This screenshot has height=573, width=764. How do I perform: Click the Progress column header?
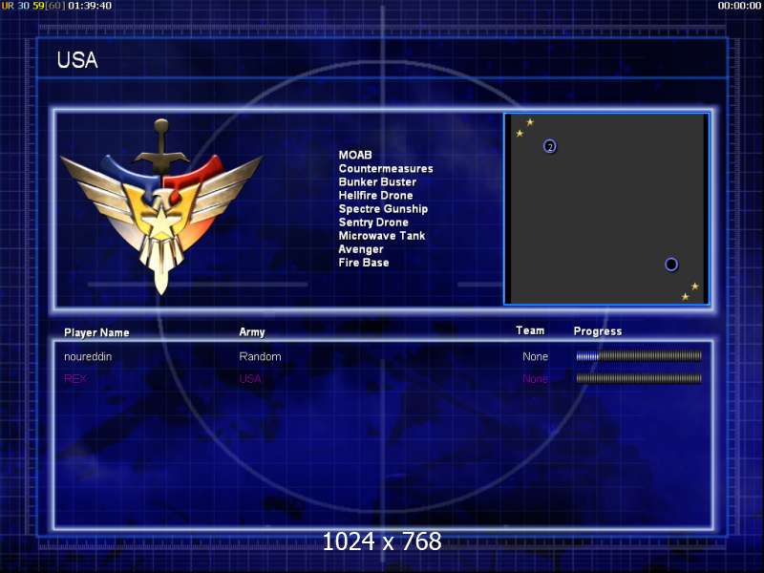click(x=598, y=331)
